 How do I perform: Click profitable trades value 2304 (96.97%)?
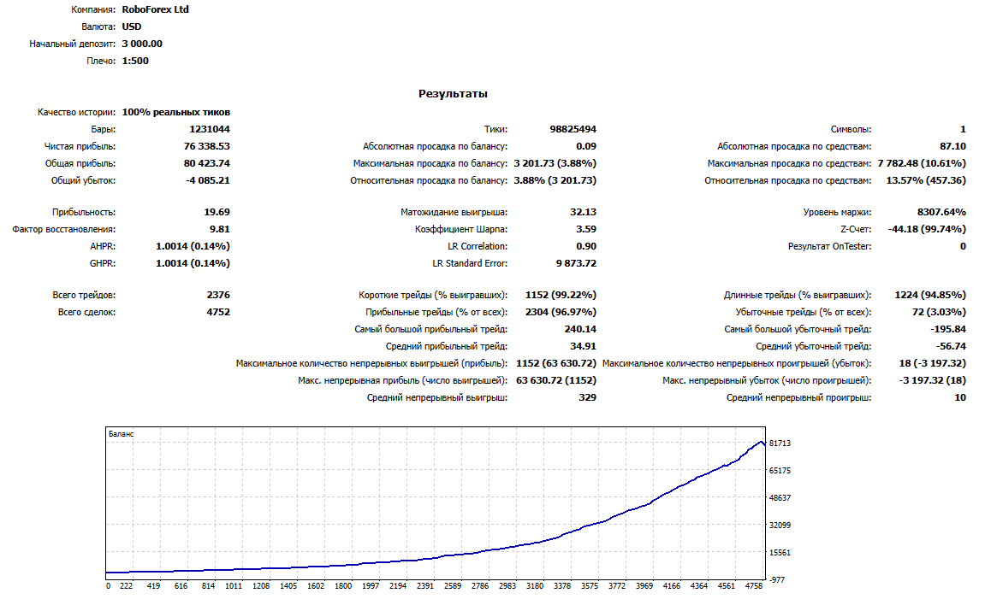tap(561, 312)
